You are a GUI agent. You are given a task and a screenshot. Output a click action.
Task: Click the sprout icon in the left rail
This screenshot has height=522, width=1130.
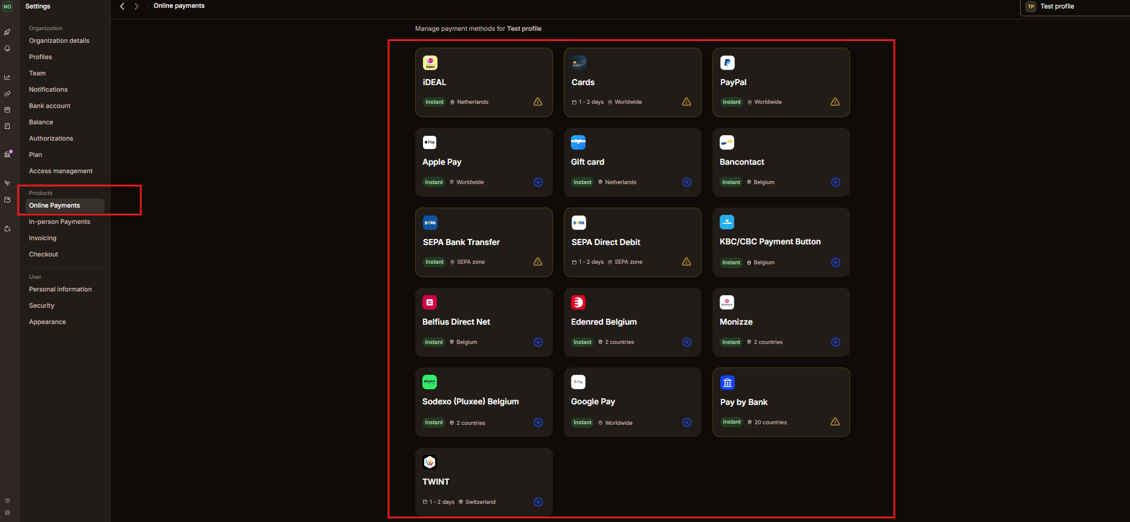pyautogui.click(x=7, y=183)
